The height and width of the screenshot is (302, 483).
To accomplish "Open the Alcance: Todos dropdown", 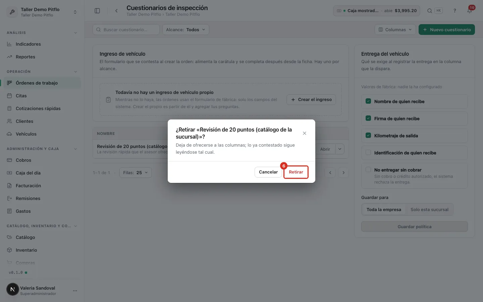I will tap(185, 30).
